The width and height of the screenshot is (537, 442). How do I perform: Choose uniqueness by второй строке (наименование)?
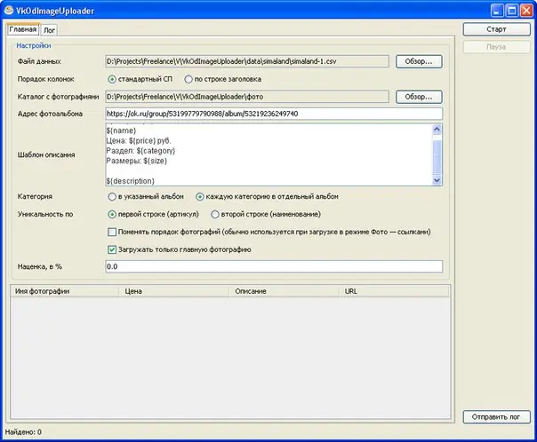click(x=214, y=214)
